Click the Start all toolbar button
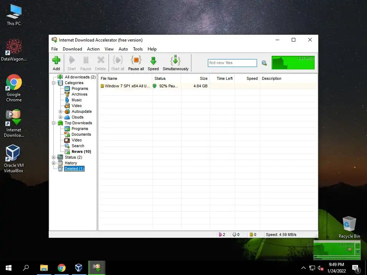Screen dimensions: 367x275 click(x=118, y=63)
